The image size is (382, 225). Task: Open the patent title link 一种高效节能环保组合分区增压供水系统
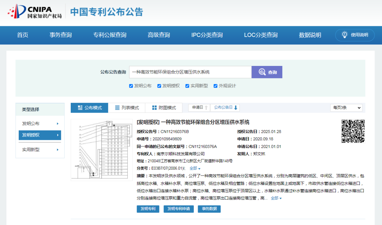pos(205,122)
